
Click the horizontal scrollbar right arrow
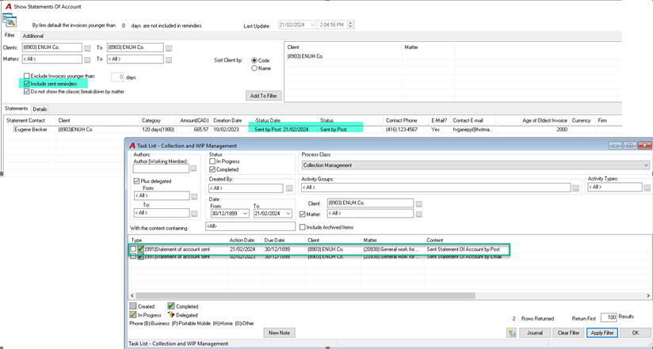pos(648,295)
